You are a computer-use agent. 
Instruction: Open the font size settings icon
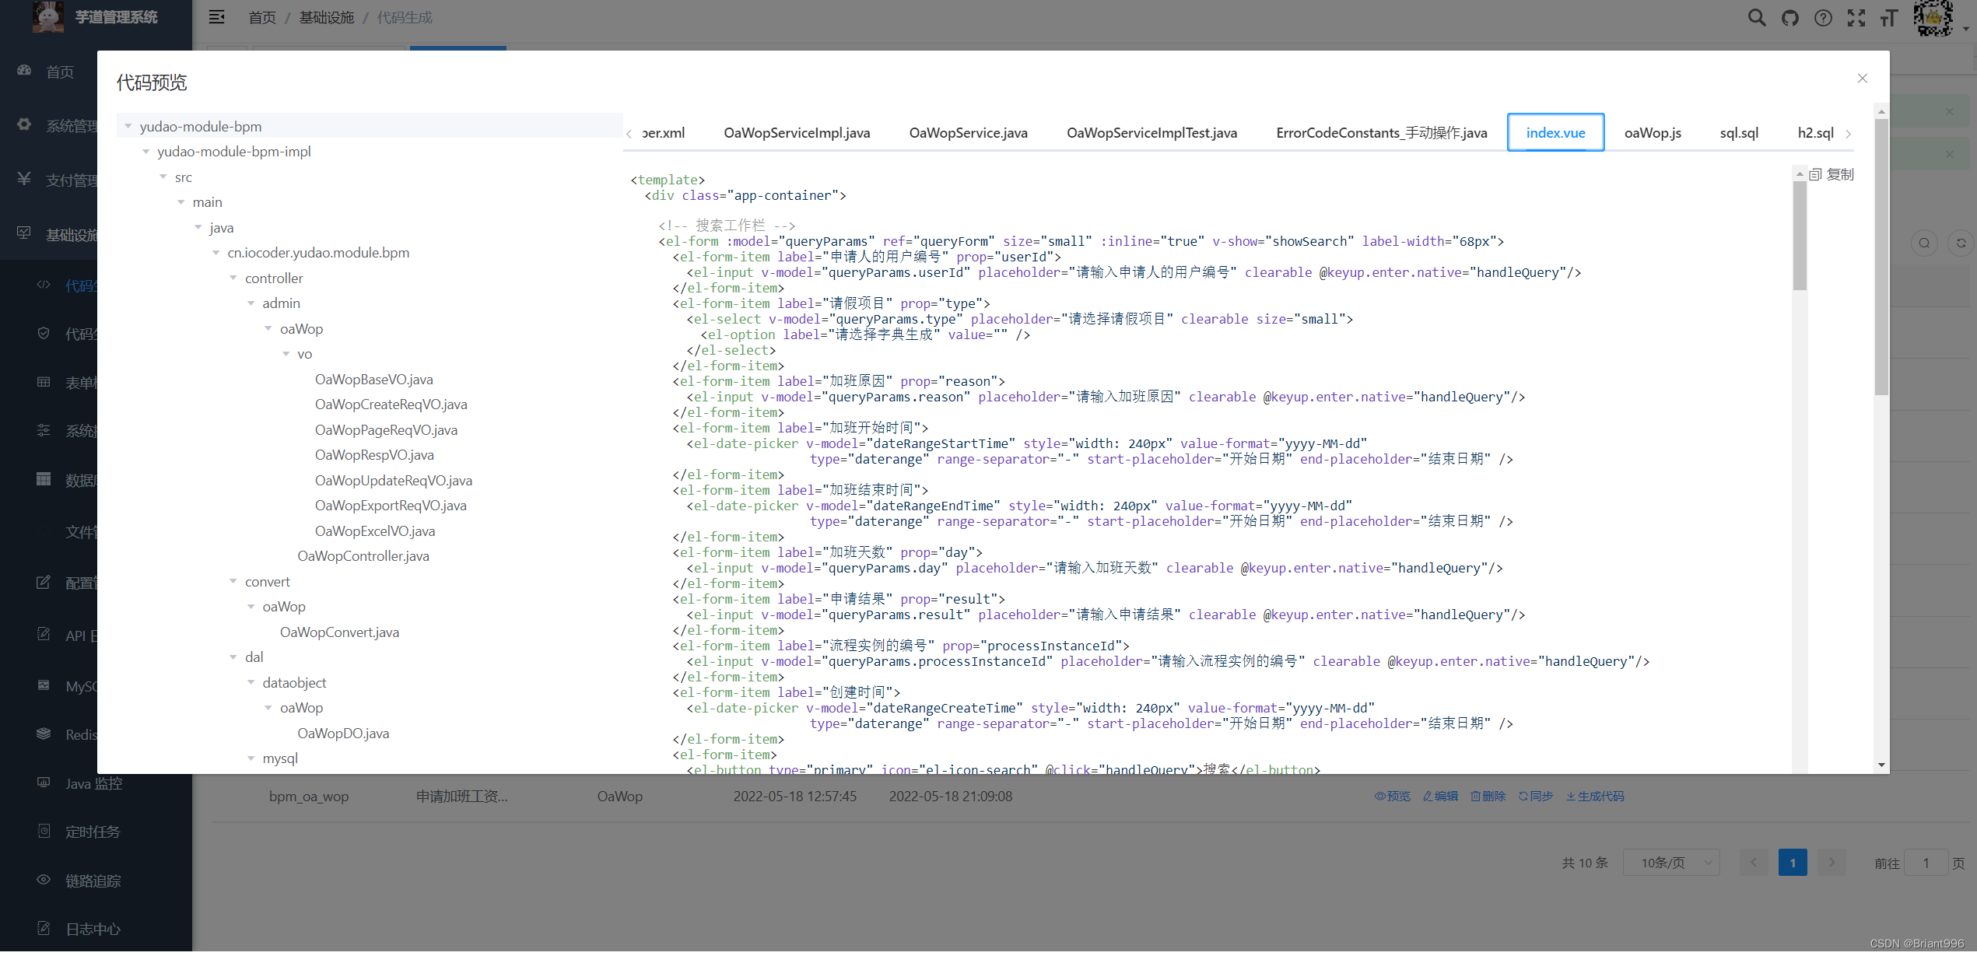(1889, 18)
